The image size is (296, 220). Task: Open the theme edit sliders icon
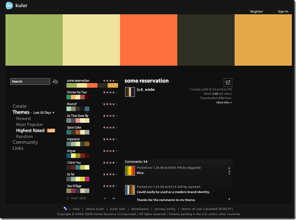(228, 82)
